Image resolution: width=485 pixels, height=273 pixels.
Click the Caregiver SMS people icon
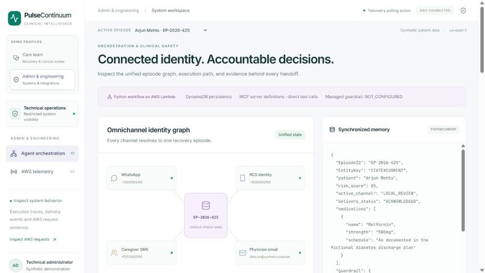[114, 253]
